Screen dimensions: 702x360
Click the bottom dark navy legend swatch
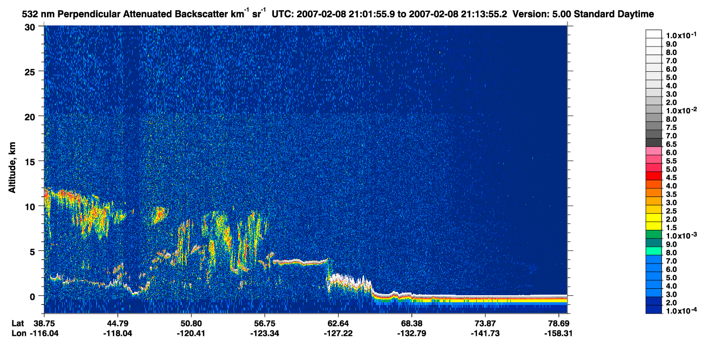coord(653,310)
